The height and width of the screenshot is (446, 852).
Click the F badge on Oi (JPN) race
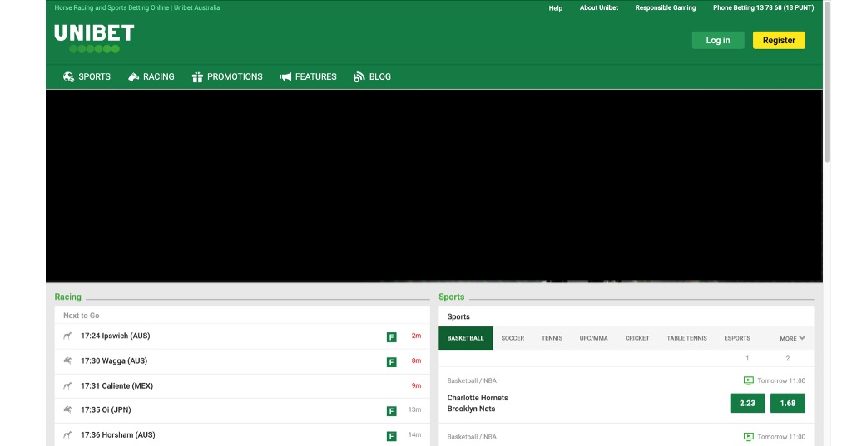tap(391, 410)
